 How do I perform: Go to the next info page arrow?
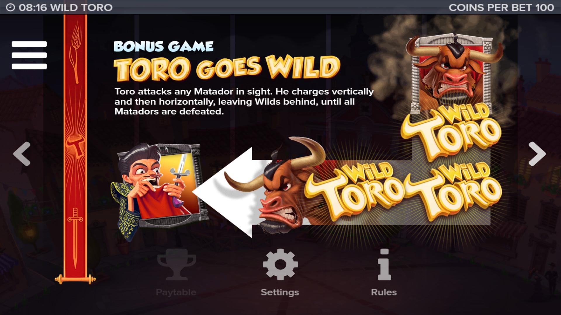537,154
